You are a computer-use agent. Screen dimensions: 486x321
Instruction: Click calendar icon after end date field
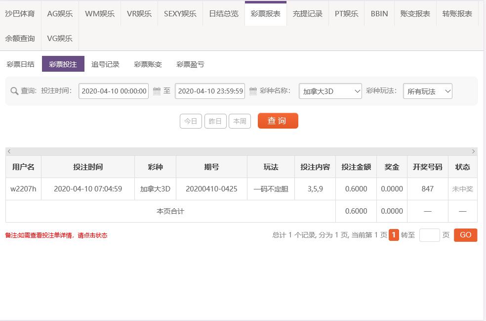coord(253,91)
